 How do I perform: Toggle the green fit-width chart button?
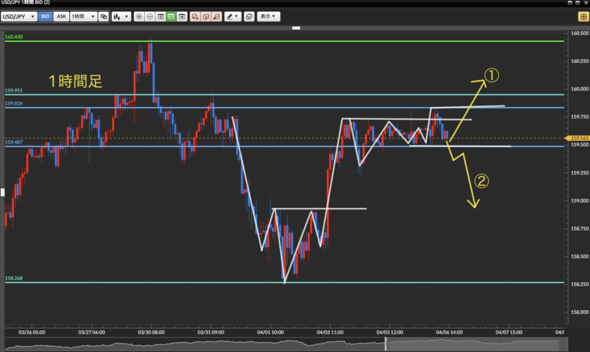[171, 17]
